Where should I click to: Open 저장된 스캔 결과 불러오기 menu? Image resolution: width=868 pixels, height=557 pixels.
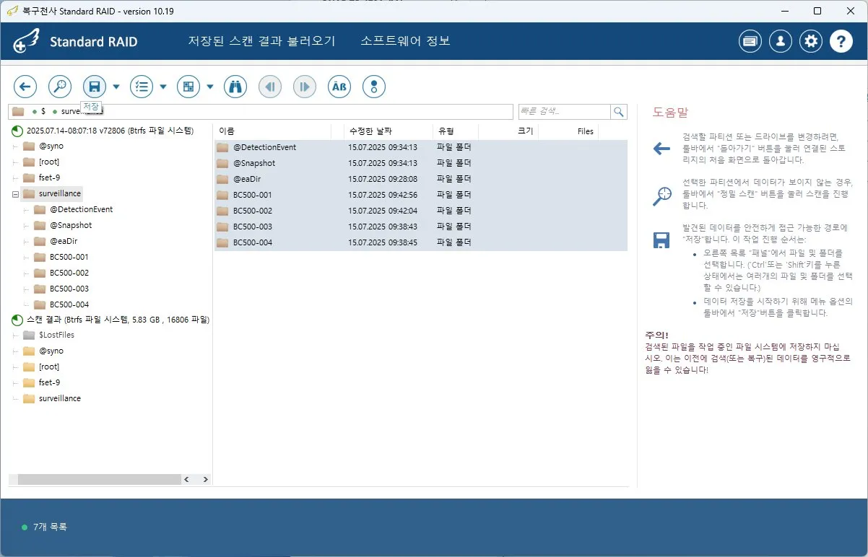[261, 41]
